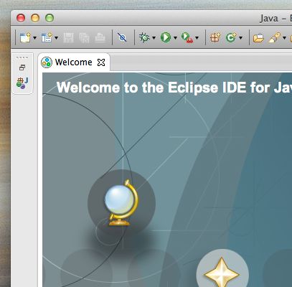
Task: Toggle Skip All Breakpoints icon
Action: tap(122, 37)
